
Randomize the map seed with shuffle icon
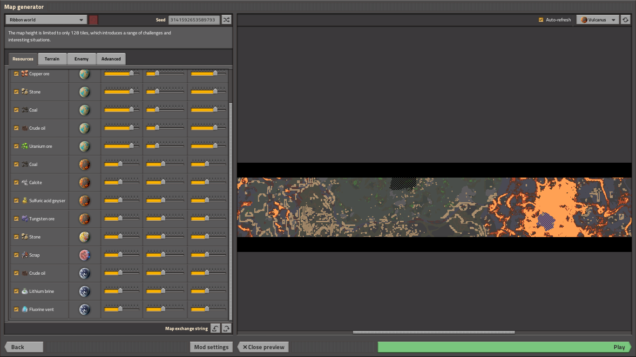(226, 20)
